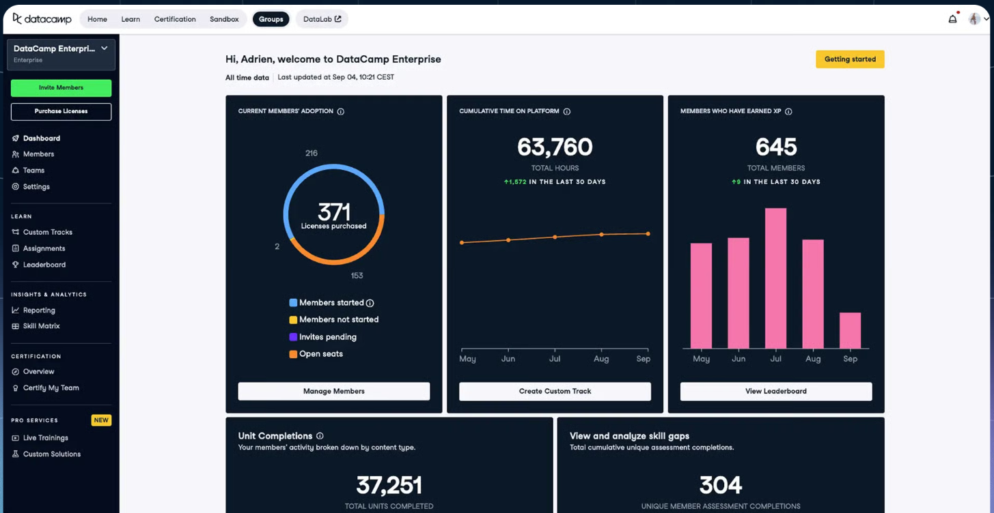Click the Getting started button
This screenshot has height=513, width=994.
(850, 59)
